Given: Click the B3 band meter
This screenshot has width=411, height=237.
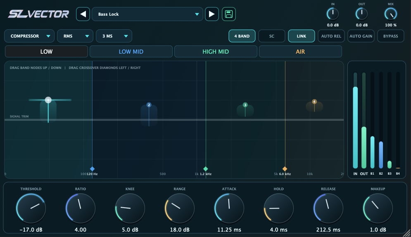Looking at the screenshot, I should pyautogui.click(x=390, y=121).
